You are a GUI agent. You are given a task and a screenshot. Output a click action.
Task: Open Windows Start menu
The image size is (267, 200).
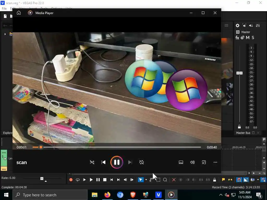6,195
